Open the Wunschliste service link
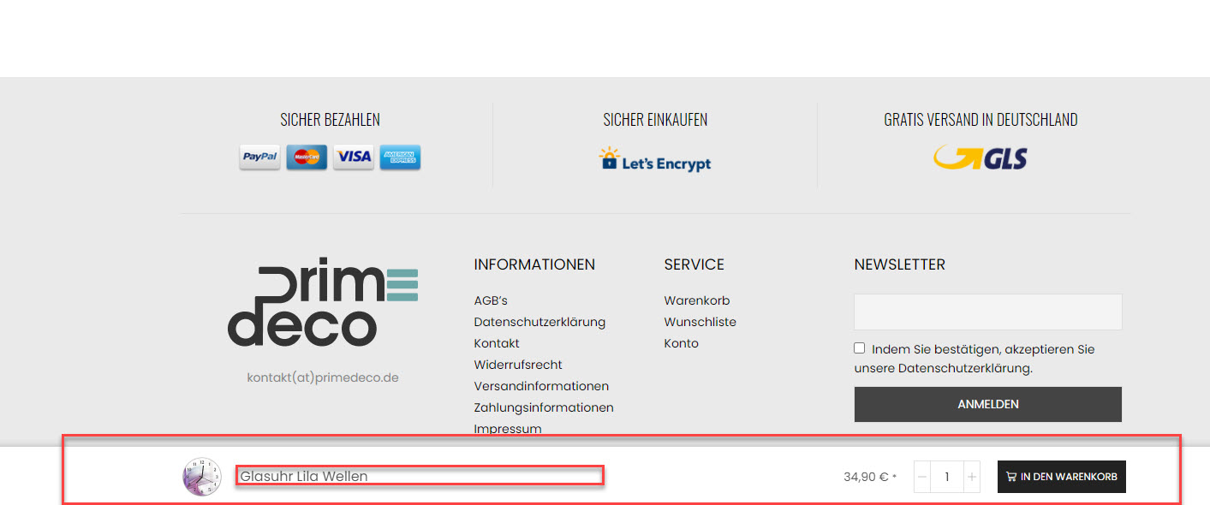This screenshot has height=505, width=1210. point(700,322)
